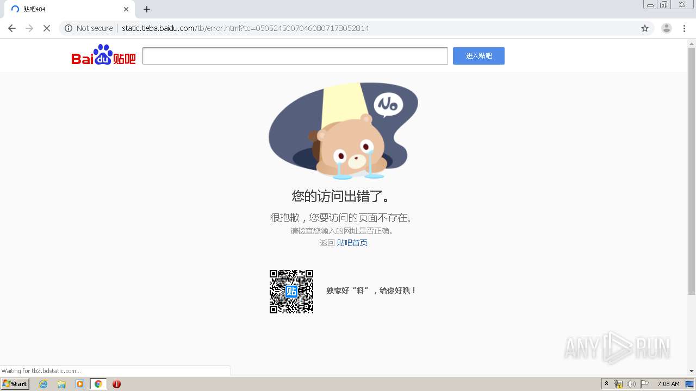Click the 很抱歉，您要访问的页面不存在 text
Viewport: 696px width, 391px height.
343,218
